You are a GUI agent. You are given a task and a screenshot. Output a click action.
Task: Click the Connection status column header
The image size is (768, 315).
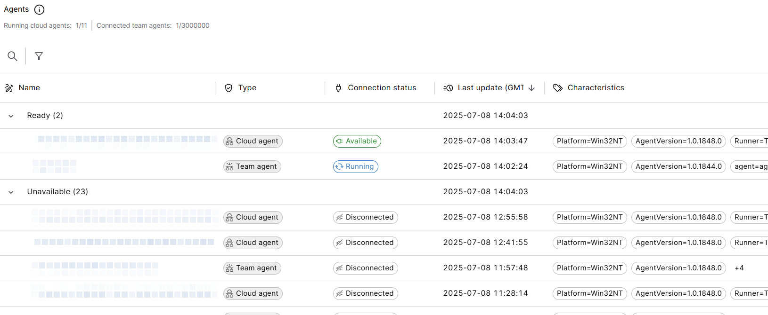click(382, 88)
